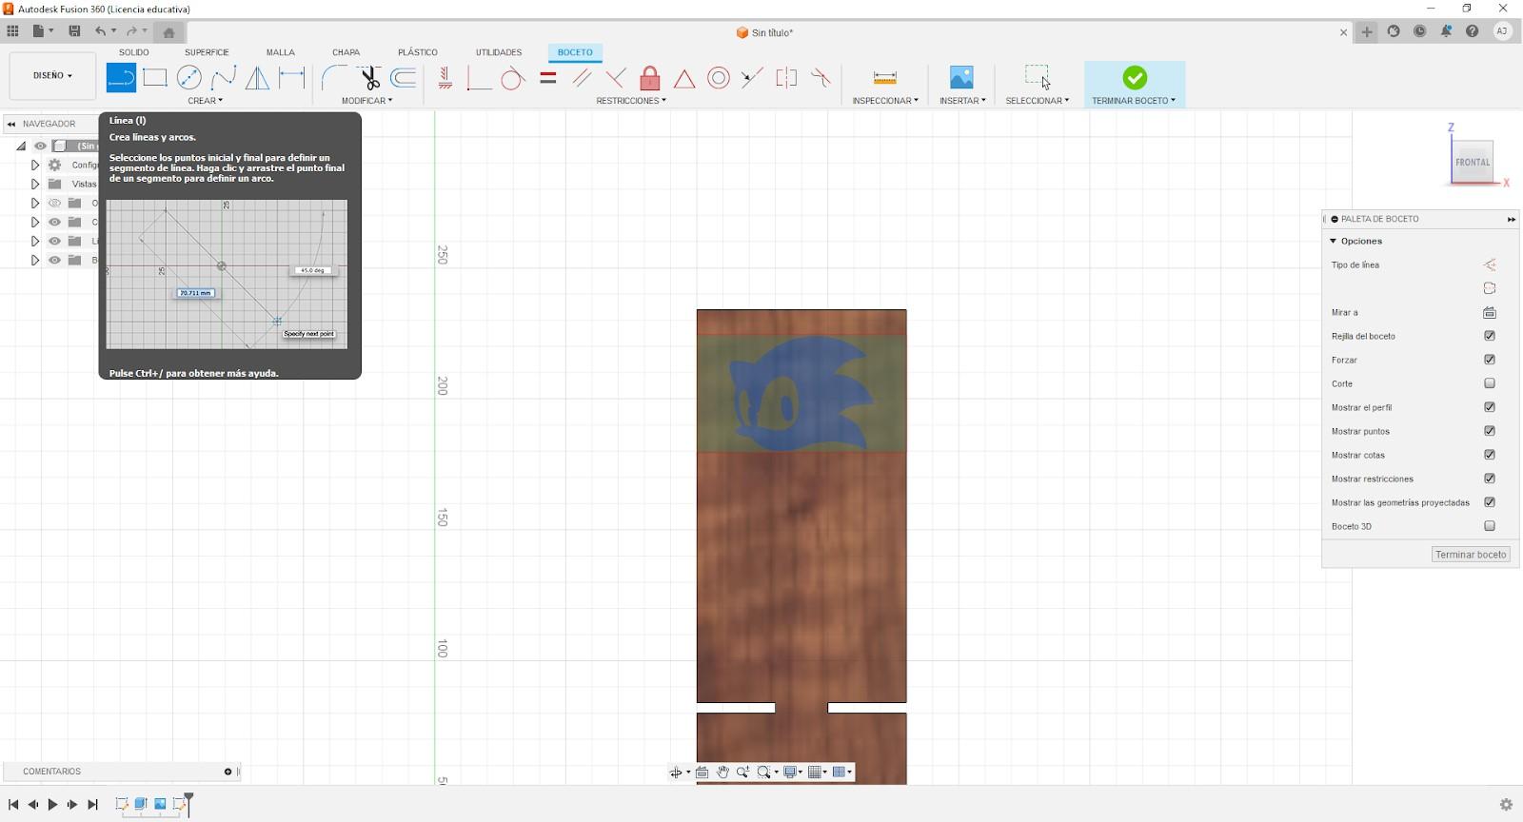
Task: Apply the Collinear constraint
Action: pyautogui.click(x=752, y=78)
